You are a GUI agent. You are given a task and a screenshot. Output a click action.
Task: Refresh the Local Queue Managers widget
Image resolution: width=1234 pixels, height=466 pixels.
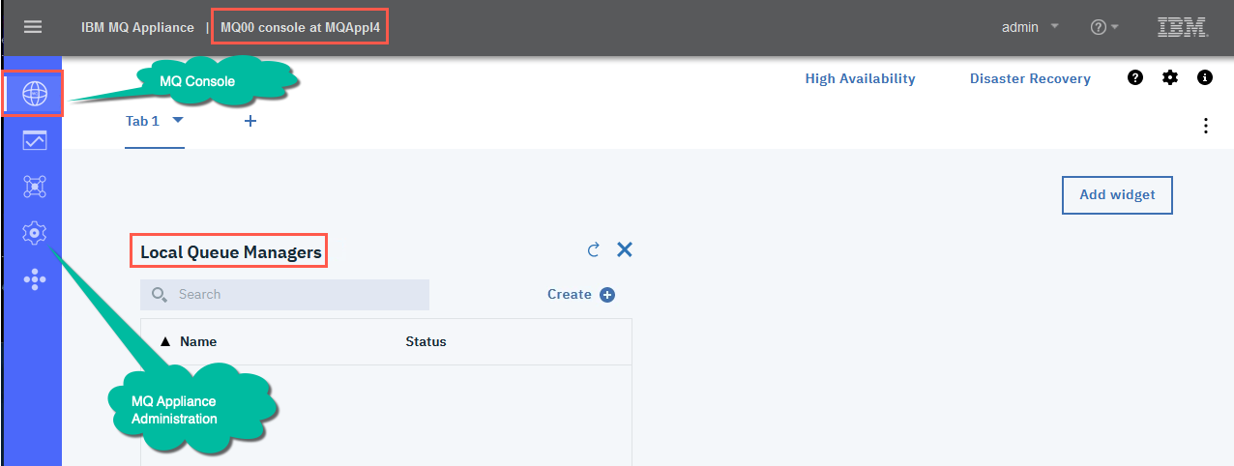(594, 249)
